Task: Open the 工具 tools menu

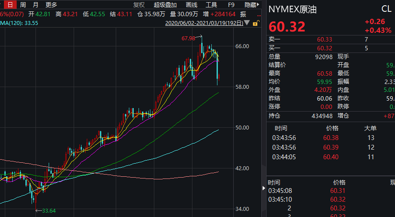Action: point(211,5)
